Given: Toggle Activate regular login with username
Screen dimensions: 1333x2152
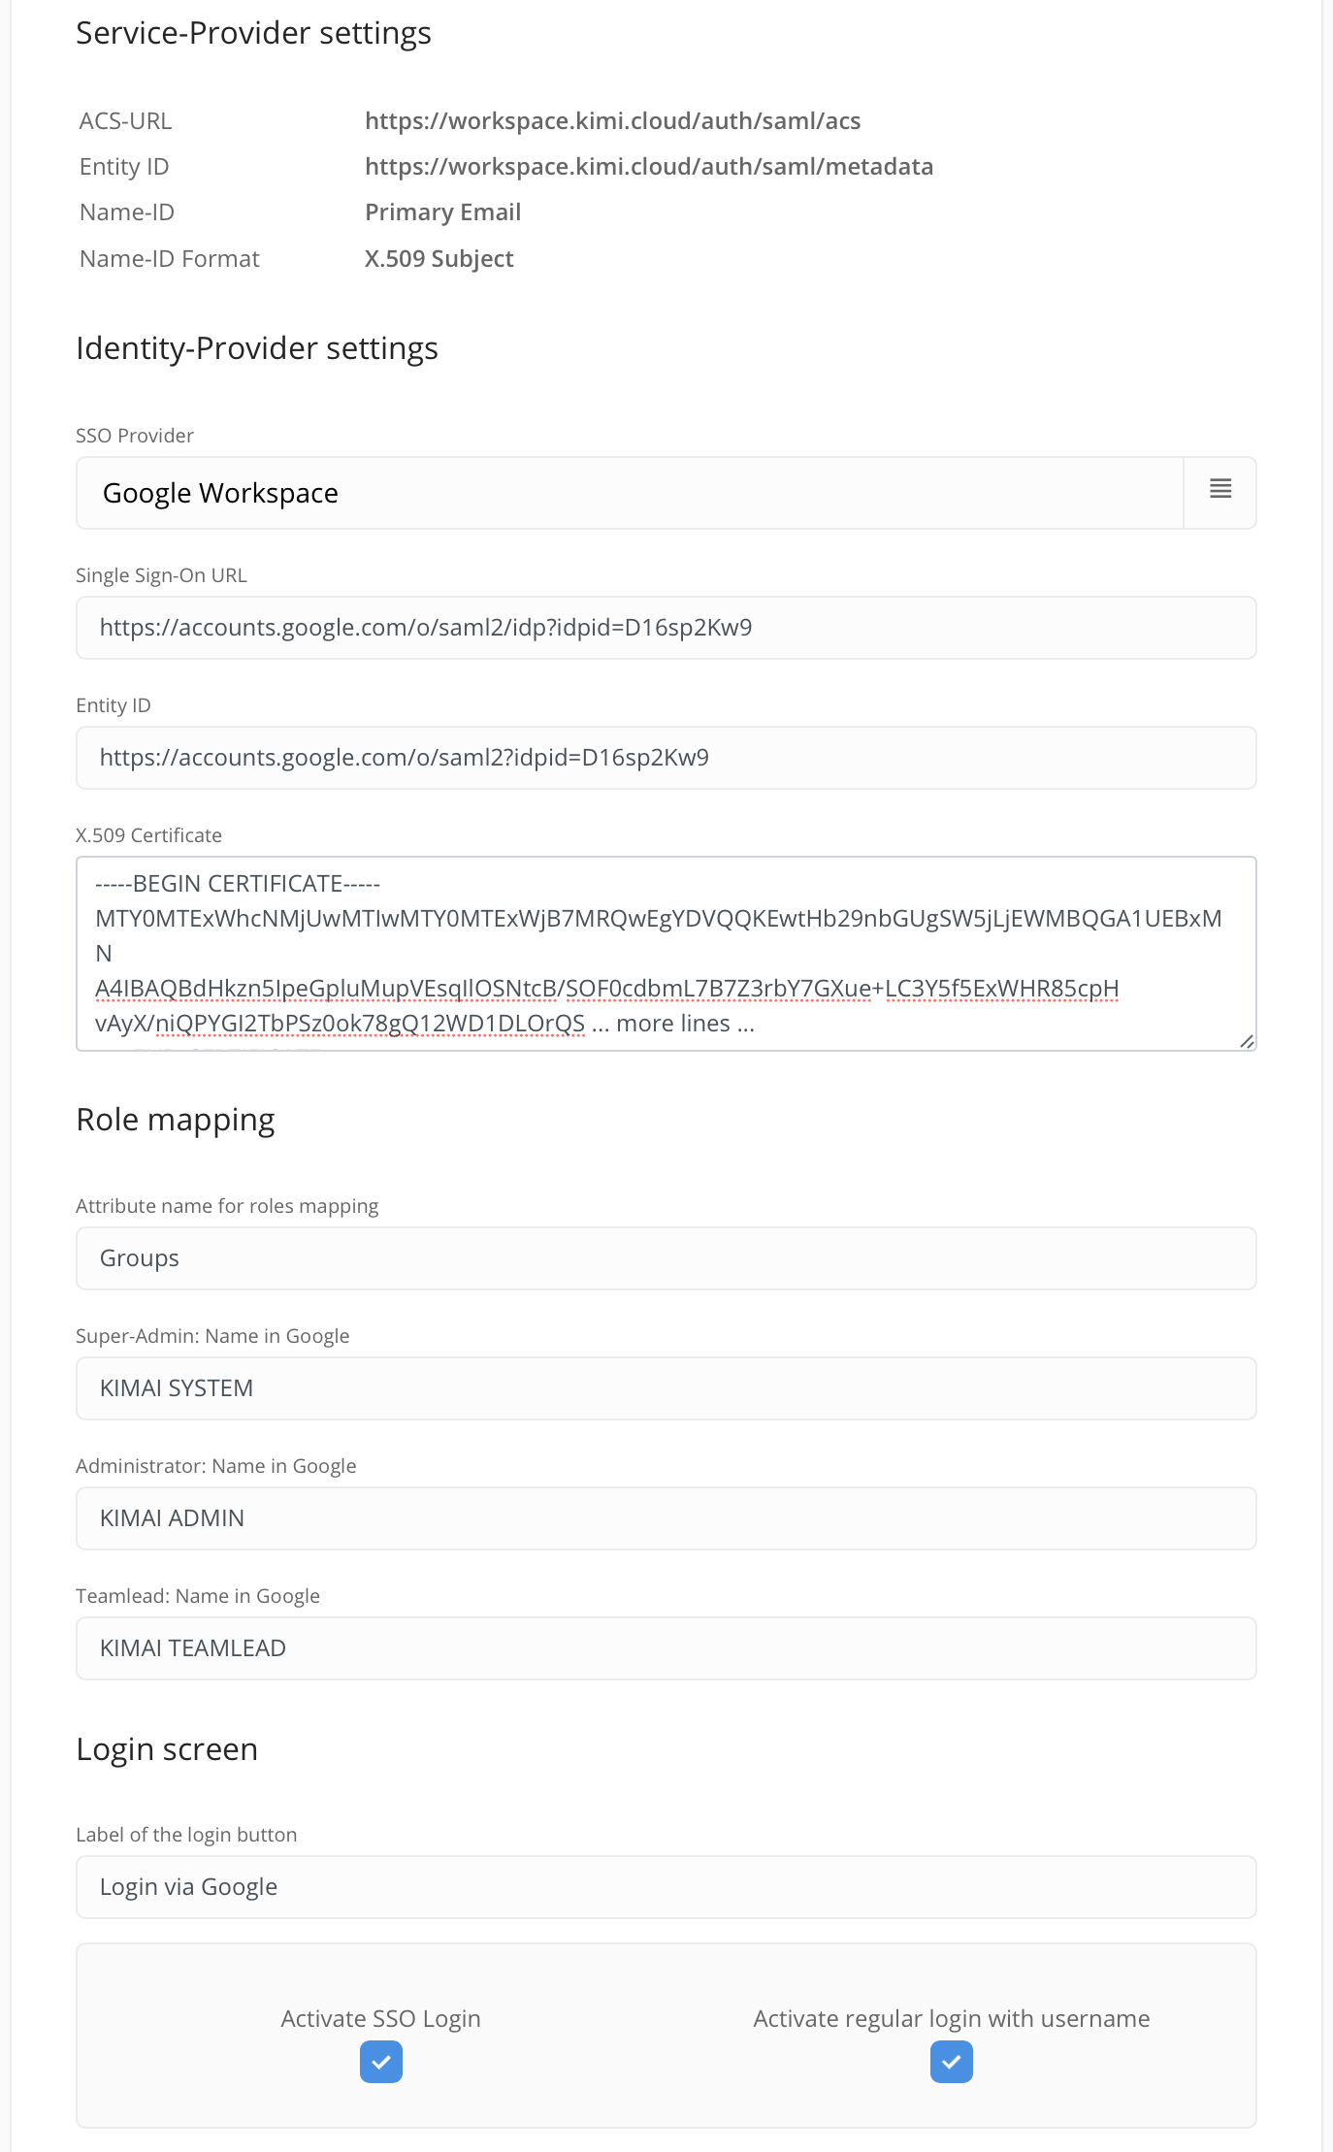Looking at the screenshot, I should (952, 2062).
